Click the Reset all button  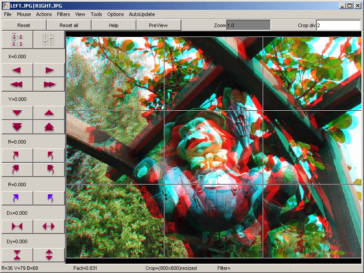(69, 25)
